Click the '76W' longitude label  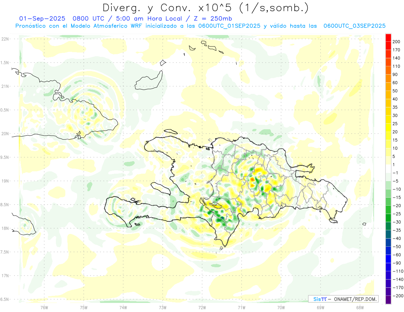click(x=44, y=307)
